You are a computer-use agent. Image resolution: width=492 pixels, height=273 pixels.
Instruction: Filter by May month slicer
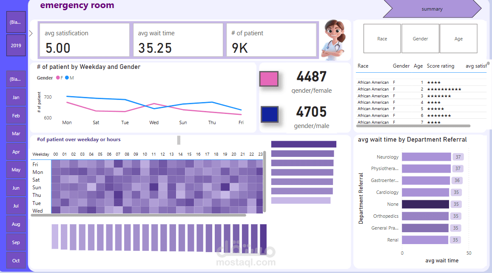click(16, 170)
